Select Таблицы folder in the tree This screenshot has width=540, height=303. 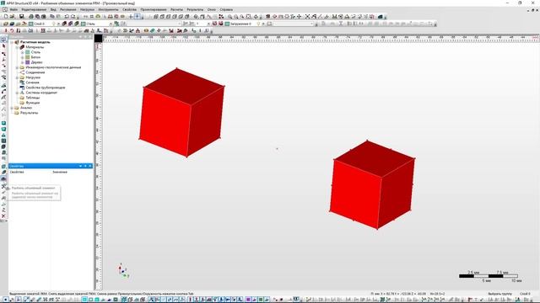tap(33, 98)
